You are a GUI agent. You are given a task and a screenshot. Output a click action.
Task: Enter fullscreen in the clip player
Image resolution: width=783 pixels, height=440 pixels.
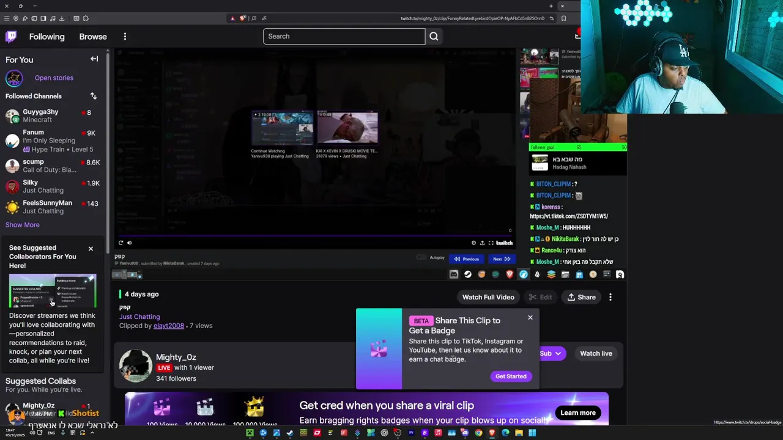491,243
